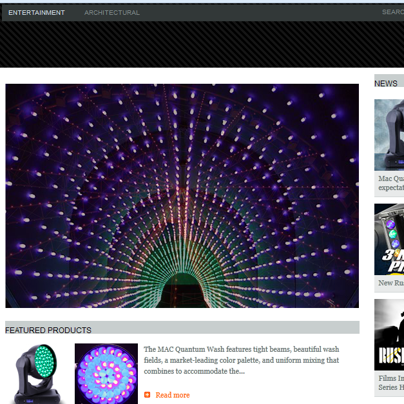This screenshot has width=404, height=404.
Task: Click the orange plus icon beside Read more
Action: pyautogui.click(x=148, y=395)
